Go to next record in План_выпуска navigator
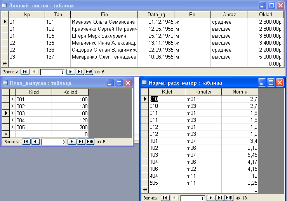This screenshot has height=201, width=287. pyautogui.click(x=72, y=142)
